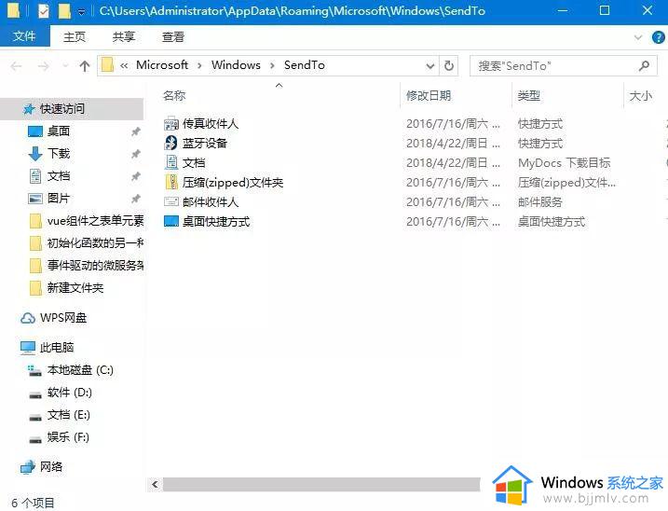The width and height of the screenshot is (668, 511).
Task: Open 下载 in quick access
Action: [59, 154]
